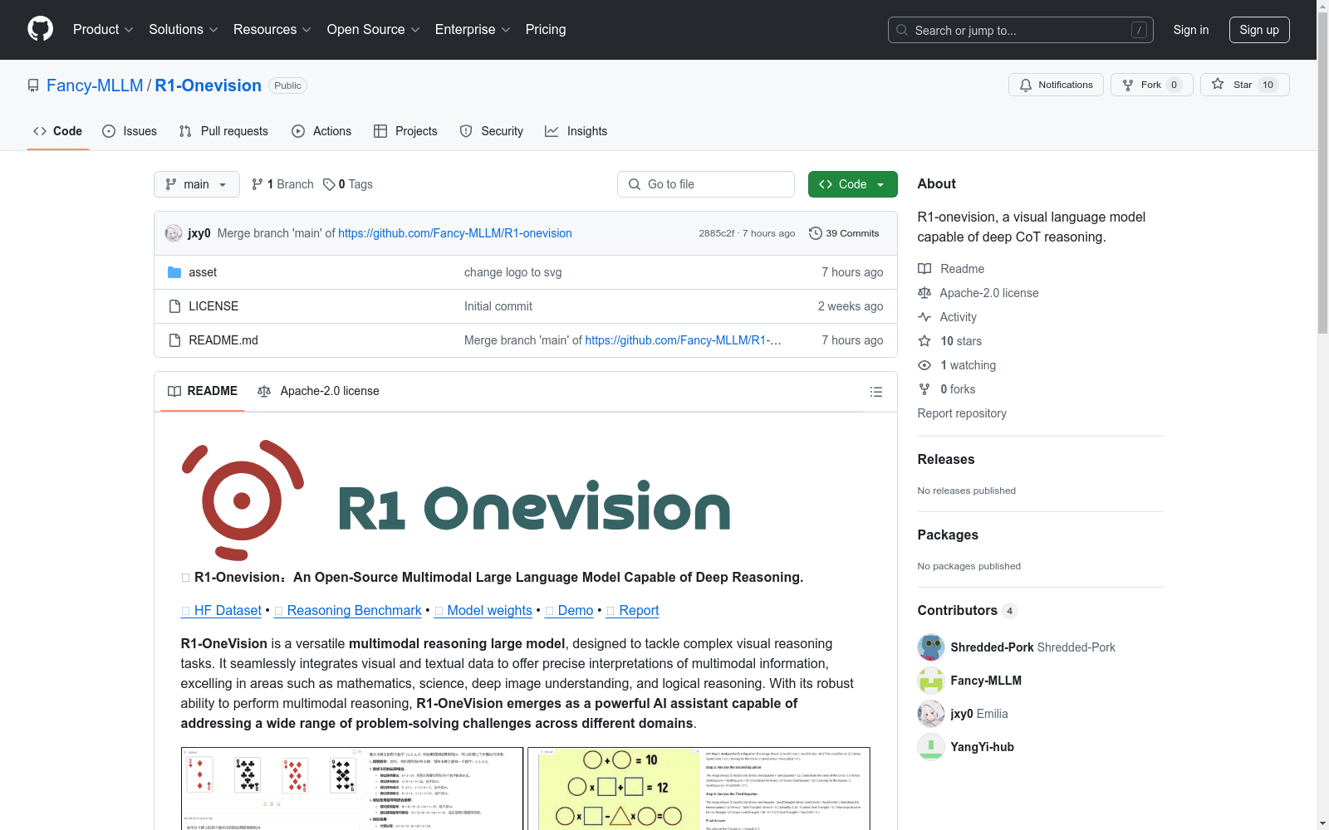Select the Apache-2.0 license tab
This screenshot has width=1329, height=830.
click(318, 391)
